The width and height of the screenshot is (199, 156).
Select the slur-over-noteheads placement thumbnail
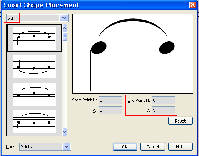pyautogui.click(x=34, y=38)
